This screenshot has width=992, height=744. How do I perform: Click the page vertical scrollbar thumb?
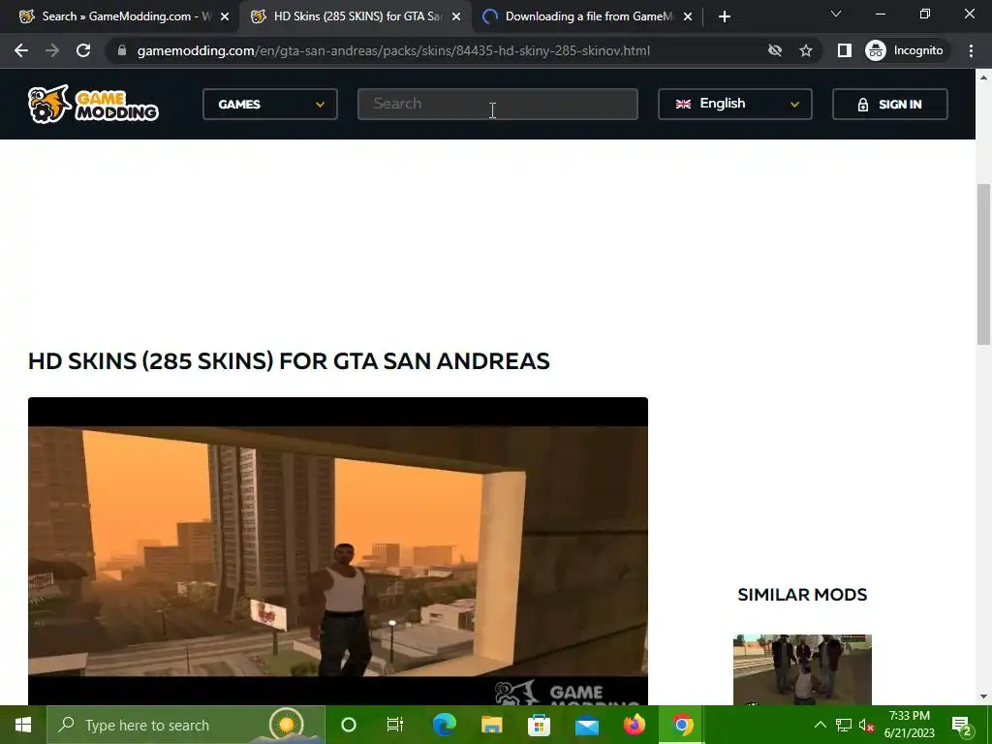983,263
